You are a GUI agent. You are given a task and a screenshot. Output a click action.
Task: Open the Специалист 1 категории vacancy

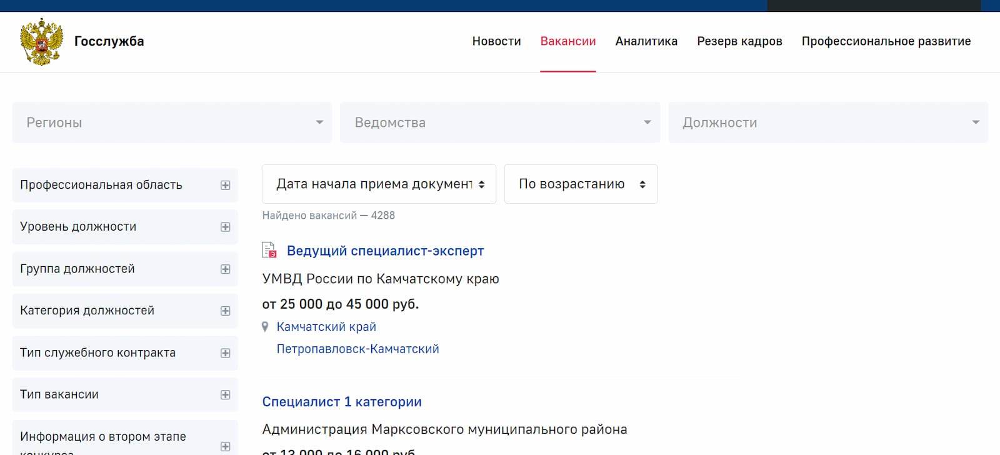coord(342,402)
